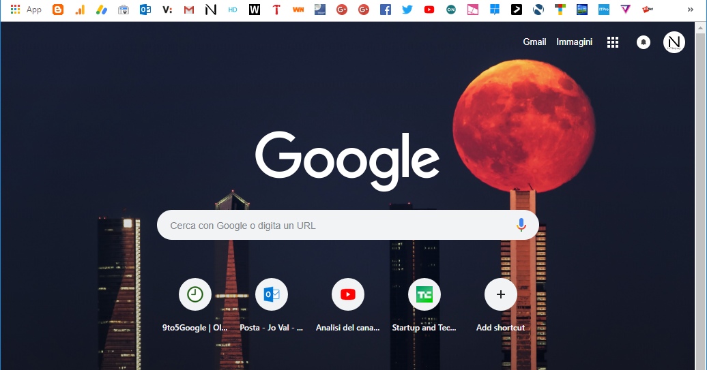Open the landscape wallpaper bookmark
This screenshot has height=370, width=707.
(582, 10)
